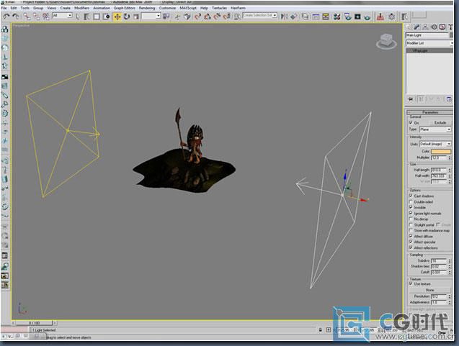Enable Store with irradiance map checkbox
The width and height of the screenshot is (459, 346).
click(411, 230)
